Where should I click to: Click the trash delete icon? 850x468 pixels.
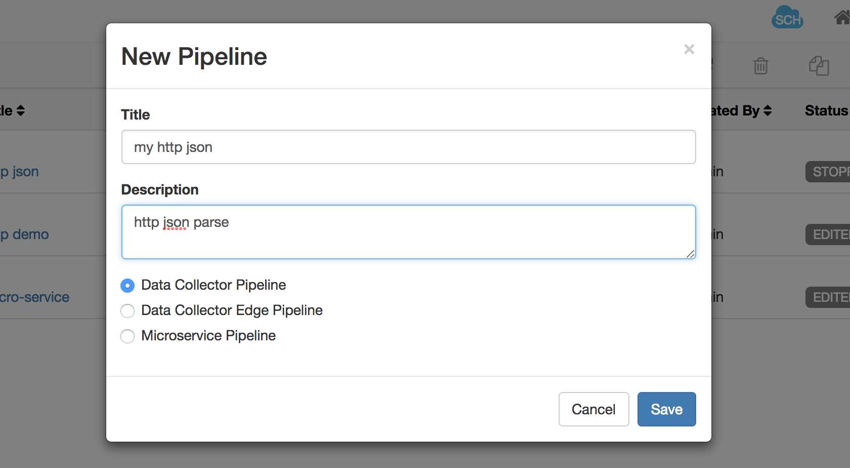[760, 66]
